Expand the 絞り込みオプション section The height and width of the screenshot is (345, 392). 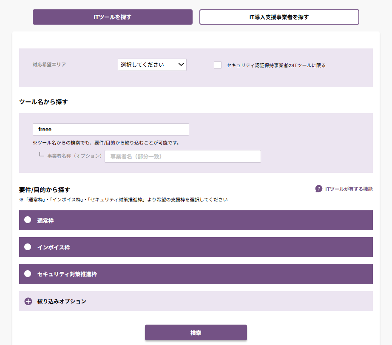62,301
